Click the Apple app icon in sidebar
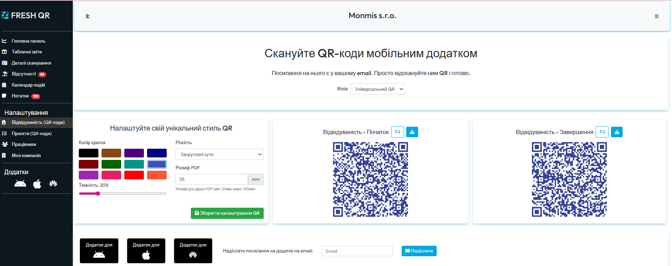 (37, 184)
